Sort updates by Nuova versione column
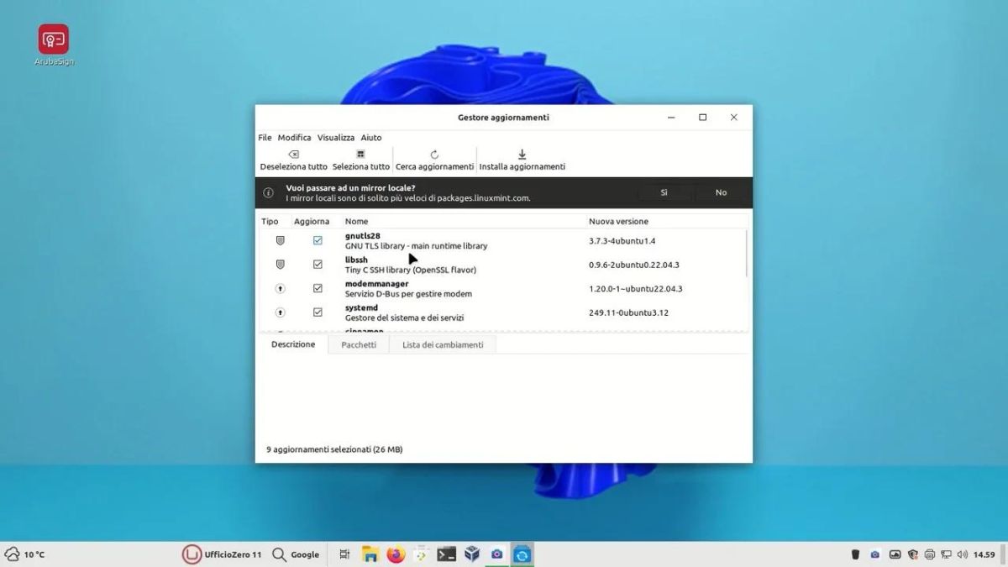The image size is (1008, 567). 618,222
